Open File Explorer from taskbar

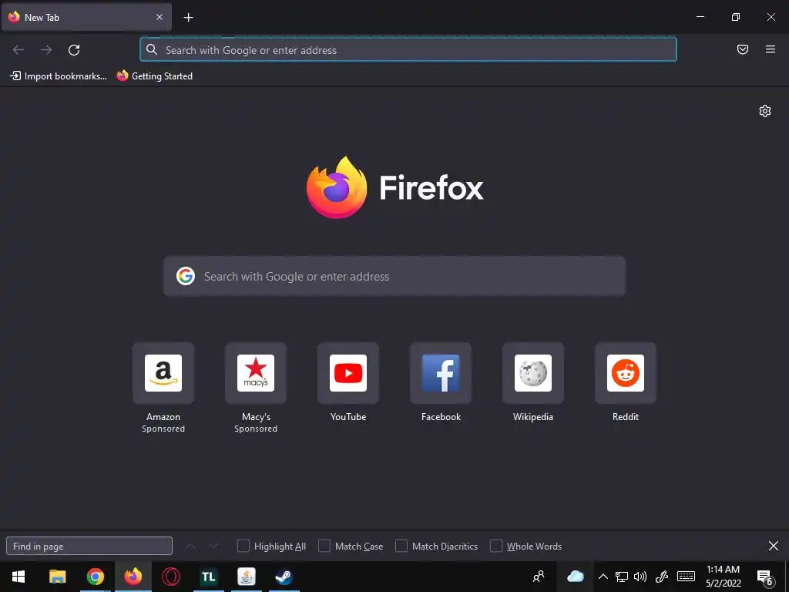[57, 577]
